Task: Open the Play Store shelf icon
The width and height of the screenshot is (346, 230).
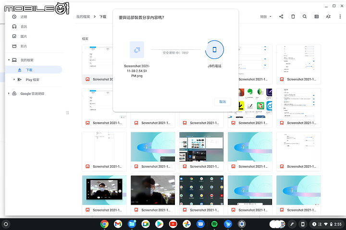Action: click(159, 224)
